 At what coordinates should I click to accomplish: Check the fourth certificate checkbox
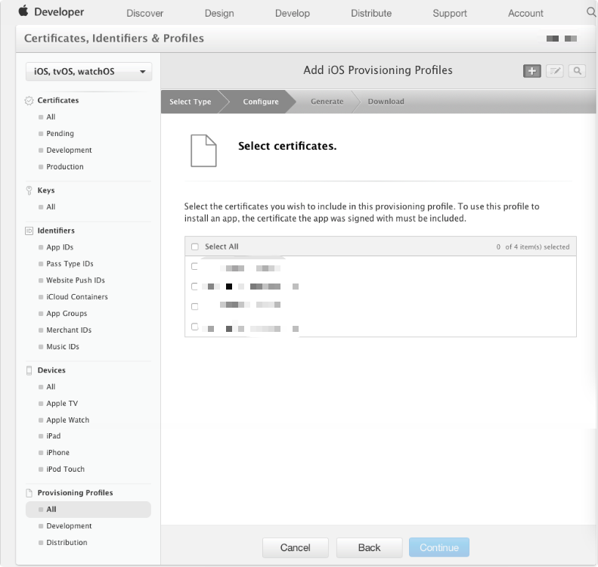tap(194, 327)
